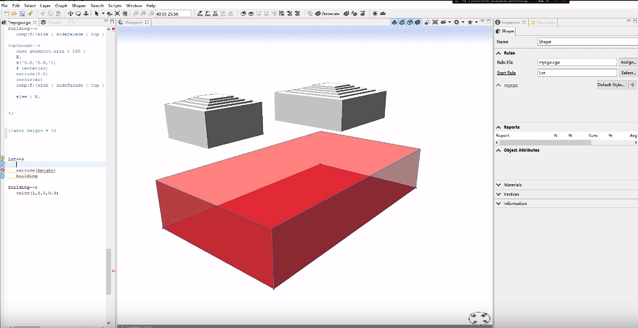Open the Shapes menu
Screen dimensions: 638x328
coord(79,5)
